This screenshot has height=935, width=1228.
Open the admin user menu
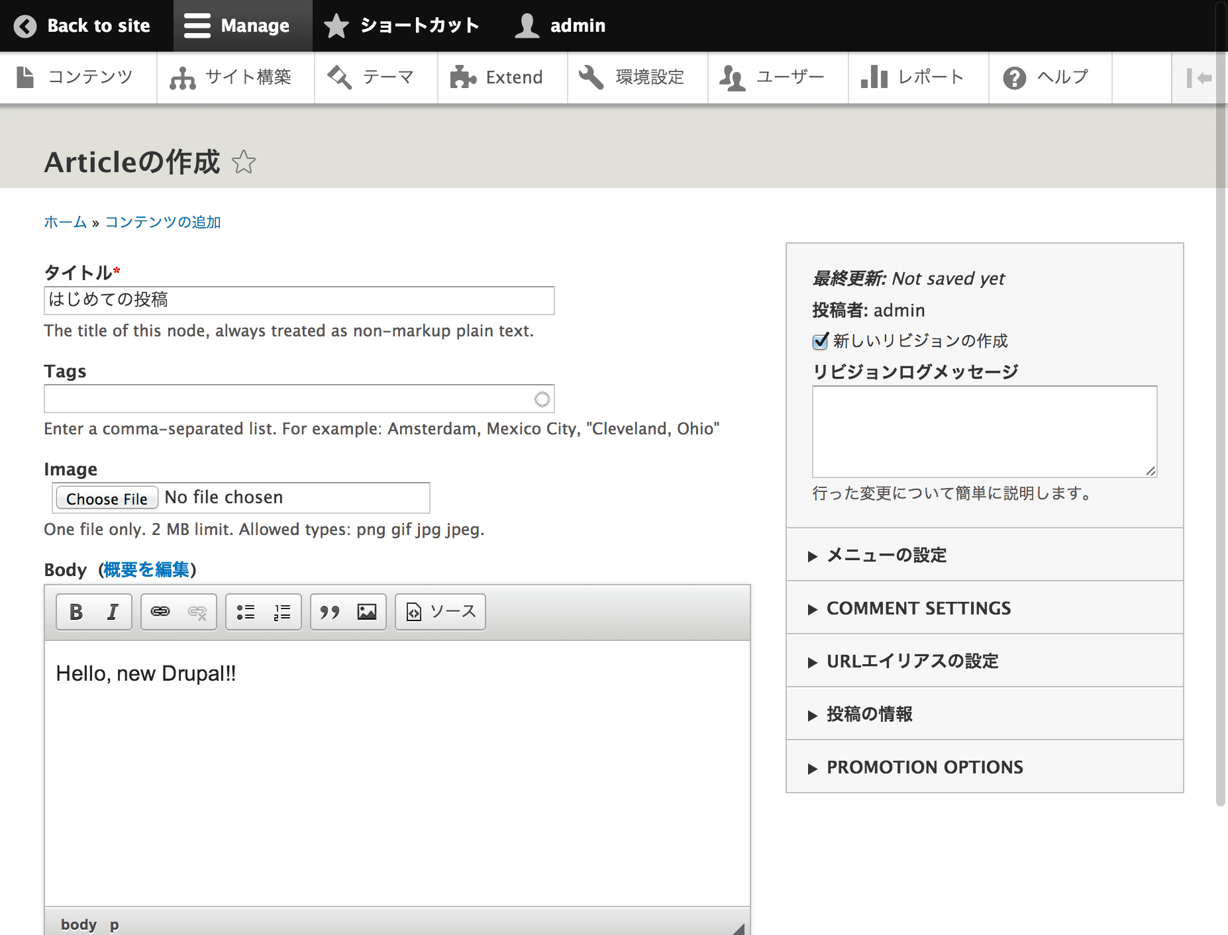pos(560,26)
